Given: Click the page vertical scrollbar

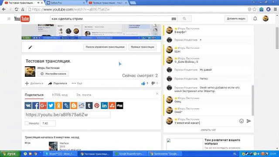Looking at the screenshot, I should pos(277,38).
